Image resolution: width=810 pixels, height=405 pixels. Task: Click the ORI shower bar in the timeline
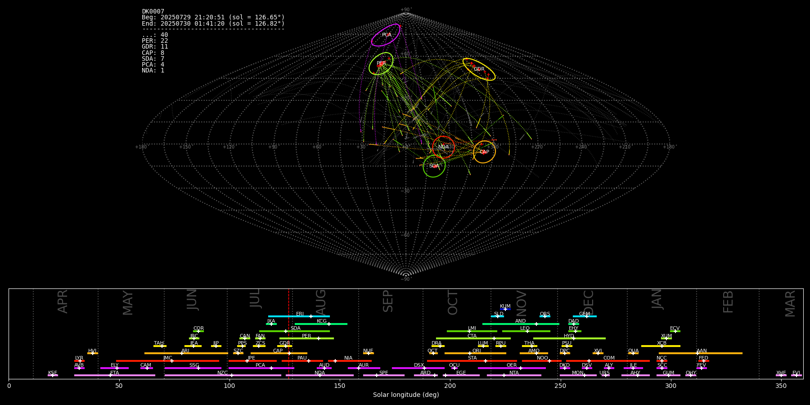475,353
